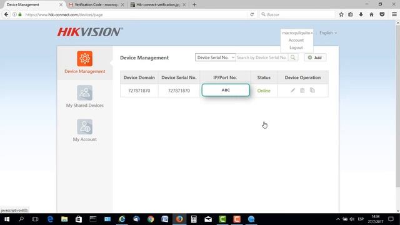Click the green padlock security icon
The height and width of the screenshot is (225, 400).
tap(20, 14)
